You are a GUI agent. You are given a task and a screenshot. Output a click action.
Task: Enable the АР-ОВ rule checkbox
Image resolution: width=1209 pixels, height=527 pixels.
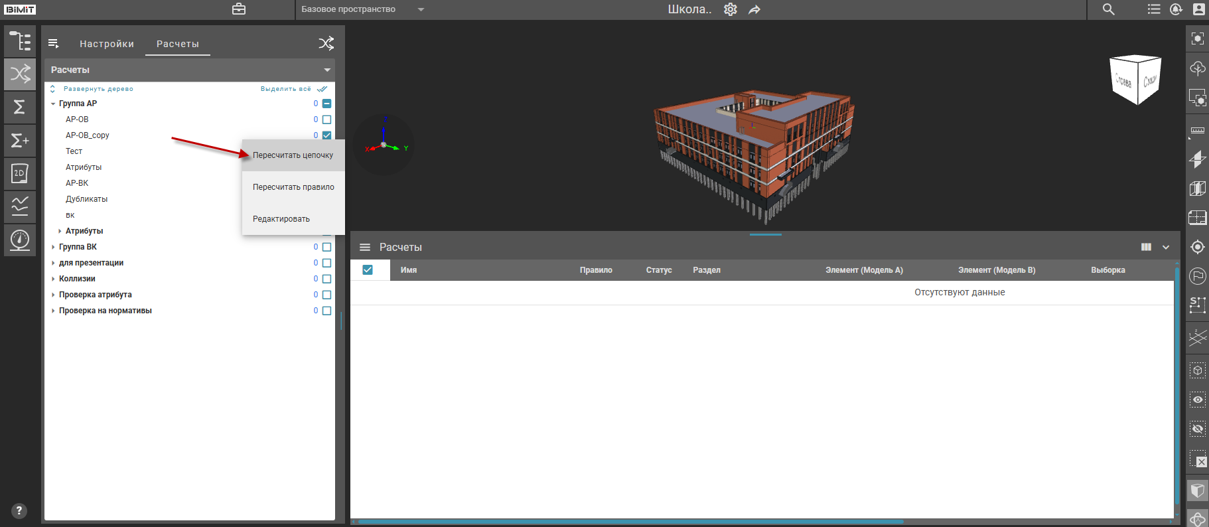click(326, 119)
